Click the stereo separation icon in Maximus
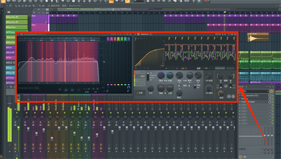This screenshot has height=159, width=281. (151, 93)
